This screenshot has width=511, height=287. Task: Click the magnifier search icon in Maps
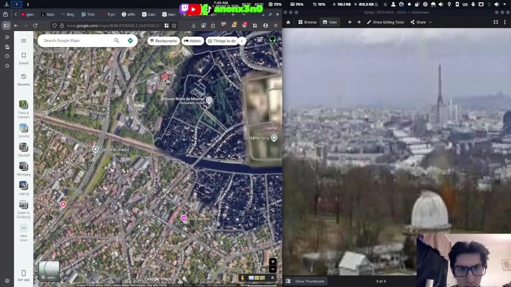(117, 41)
